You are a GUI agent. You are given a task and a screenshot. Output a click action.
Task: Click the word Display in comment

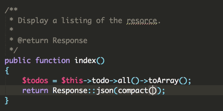(33, 21)
